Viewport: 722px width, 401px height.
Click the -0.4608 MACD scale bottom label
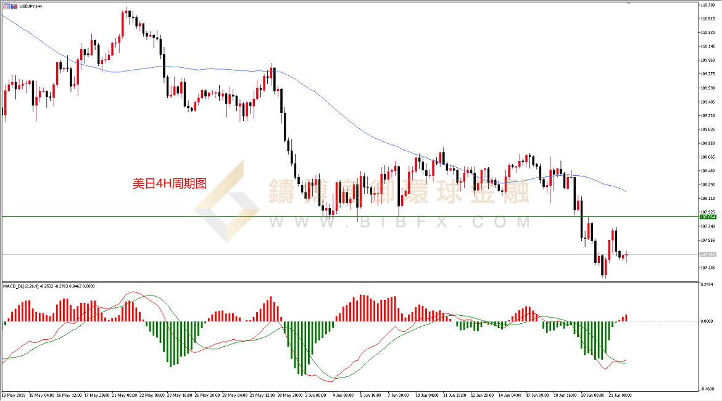[x=707, y=388]
